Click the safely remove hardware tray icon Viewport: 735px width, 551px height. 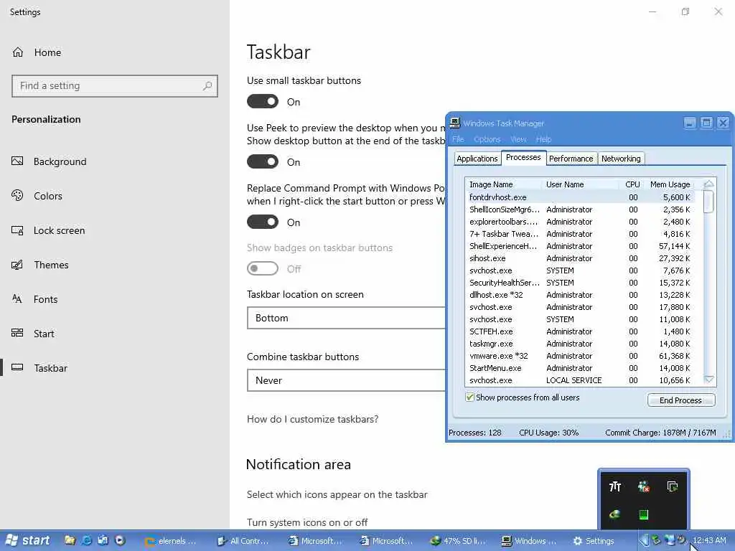point(656,541)
